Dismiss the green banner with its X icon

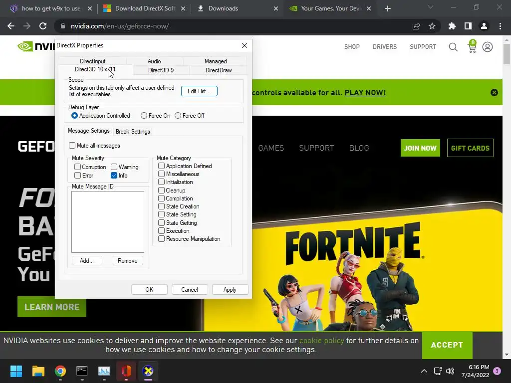494,92
